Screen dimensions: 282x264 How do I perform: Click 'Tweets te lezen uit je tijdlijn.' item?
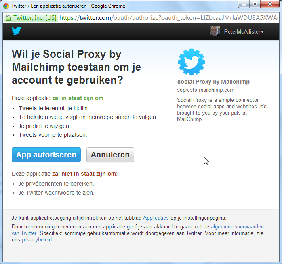54,108
